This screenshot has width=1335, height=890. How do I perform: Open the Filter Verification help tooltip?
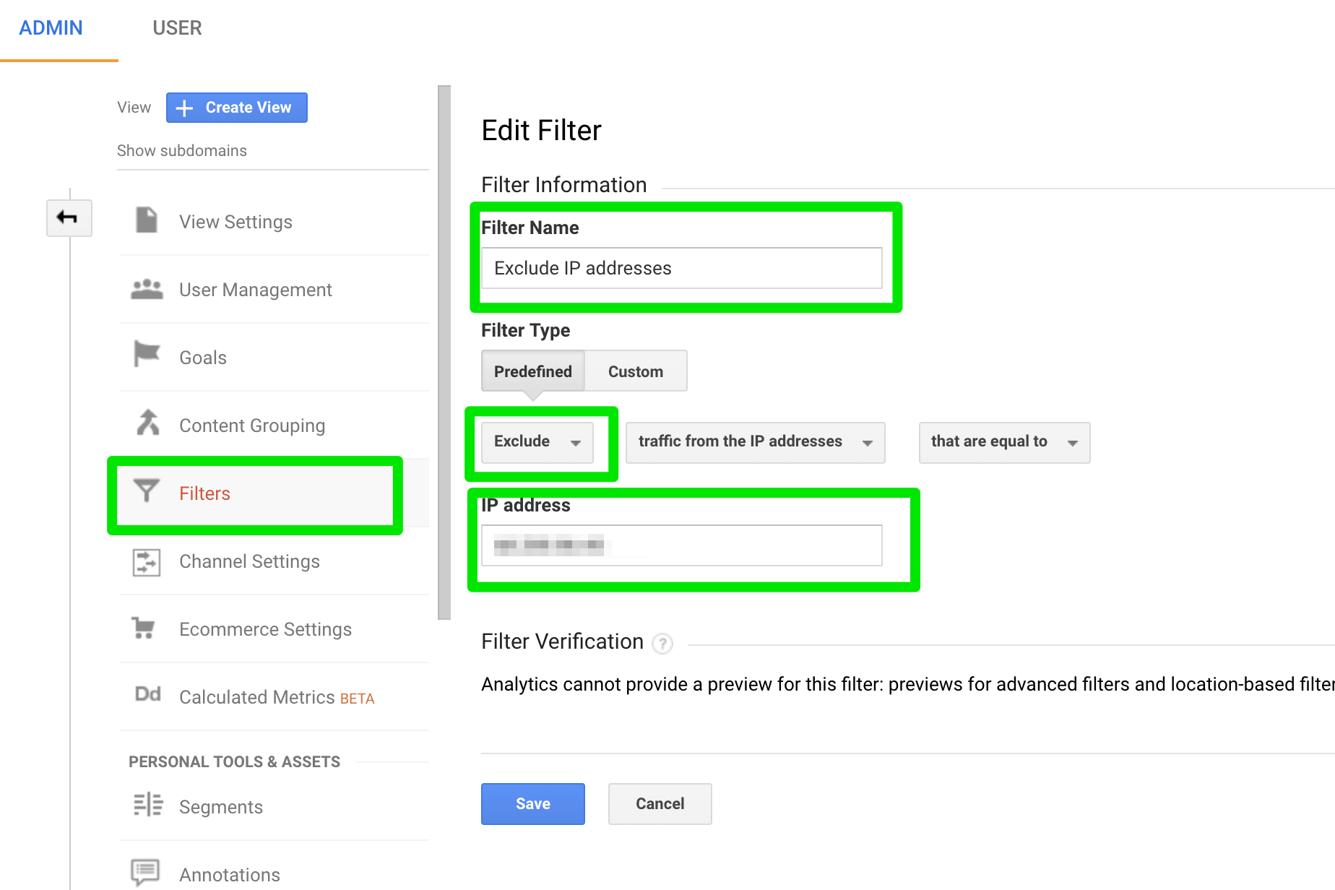click(662, 644)
